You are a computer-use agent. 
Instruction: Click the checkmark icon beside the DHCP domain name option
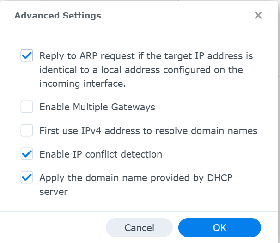27,178
